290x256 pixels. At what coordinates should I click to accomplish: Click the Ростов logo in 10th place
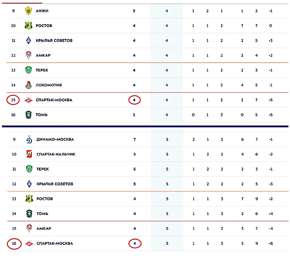tap(29, 26)
